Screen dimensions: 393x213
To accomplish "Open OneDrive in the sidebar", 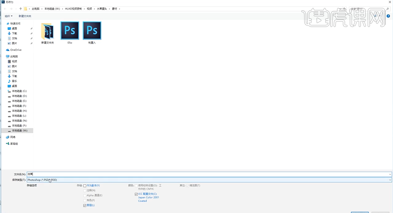I will (14, 50).
